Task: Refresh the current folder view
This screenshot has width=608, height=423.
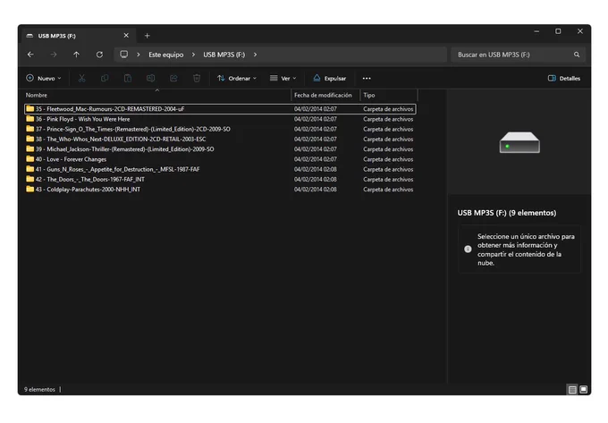Action: tap(99, 55)
